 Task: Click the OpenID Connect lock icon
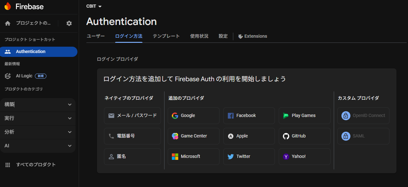click(x=346, y=116)
